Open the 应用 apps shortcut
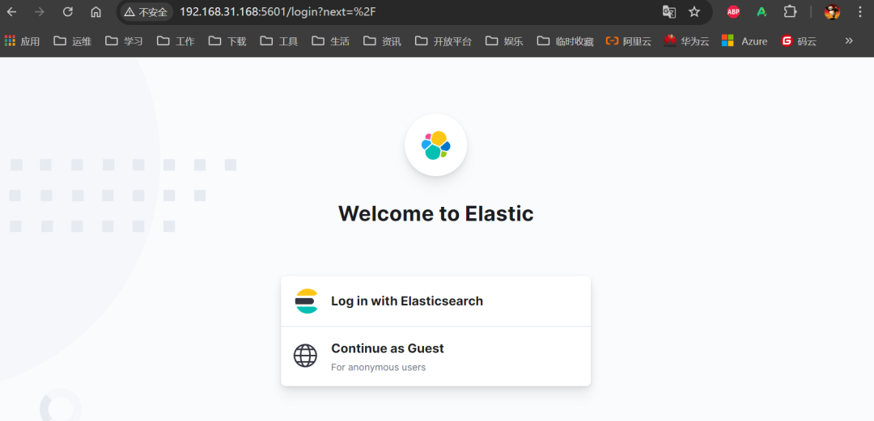 [x=23, y=40]
